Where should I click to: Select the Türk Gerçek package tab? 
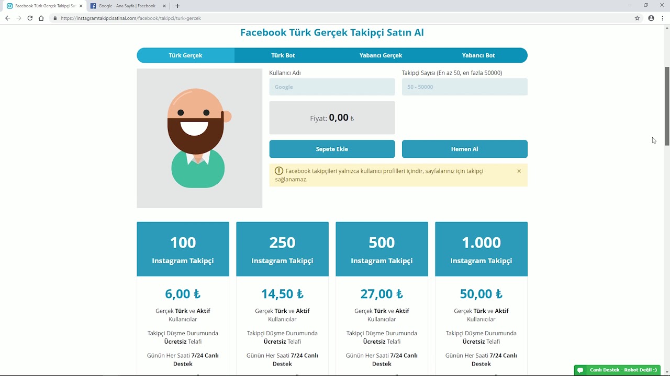185,55
